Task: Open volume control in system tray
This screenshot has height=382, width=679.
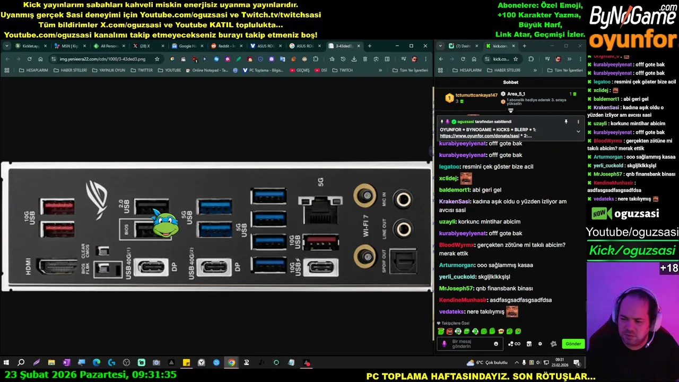Action: coord(538,363)
